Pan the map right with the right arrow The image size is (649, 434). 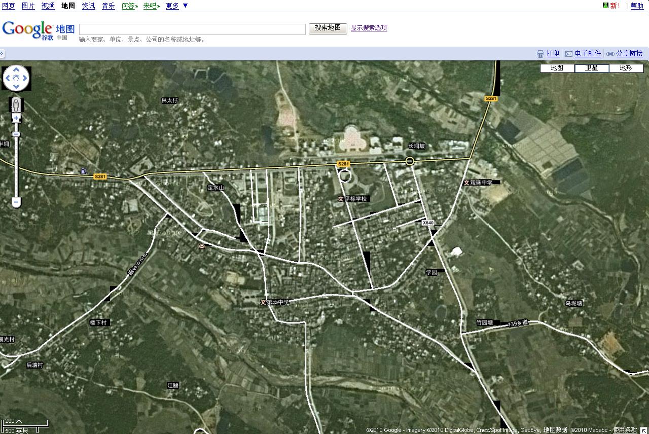[24, 79]
